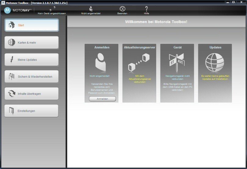This screenshot has width=247, height=169.
Task: Click the door icon on Einstellungen
Action: pos(12,111)
